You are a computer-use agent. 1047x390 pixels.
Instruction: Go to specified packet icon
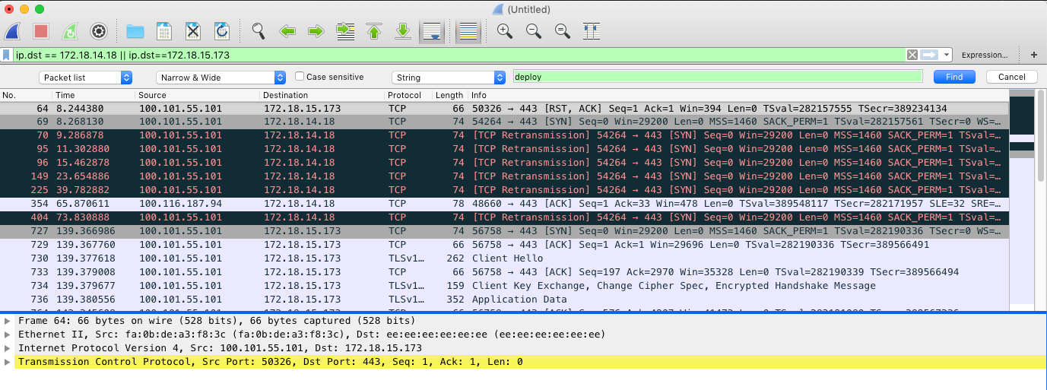pyautogui.click(x=345, y=31)
